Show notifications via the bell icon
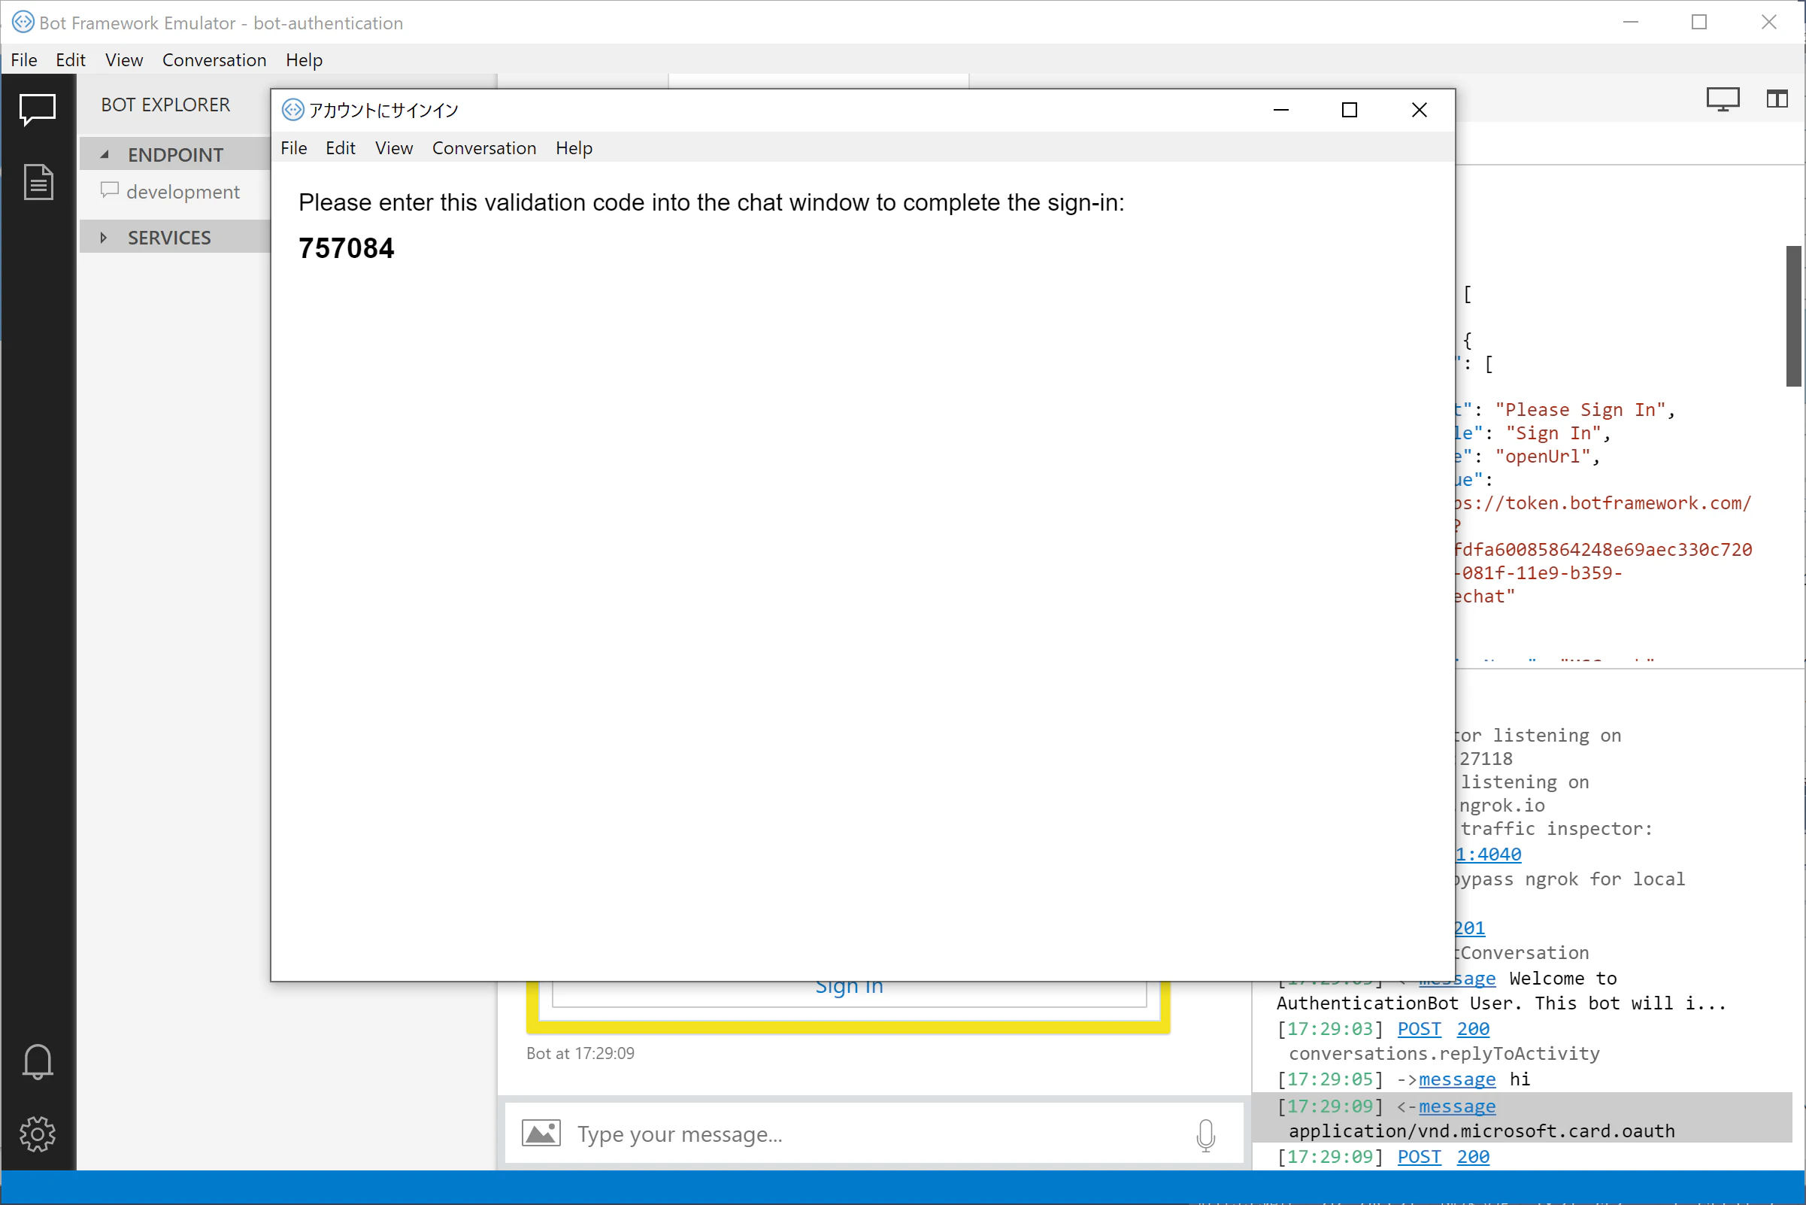 tap(38, 1061)
